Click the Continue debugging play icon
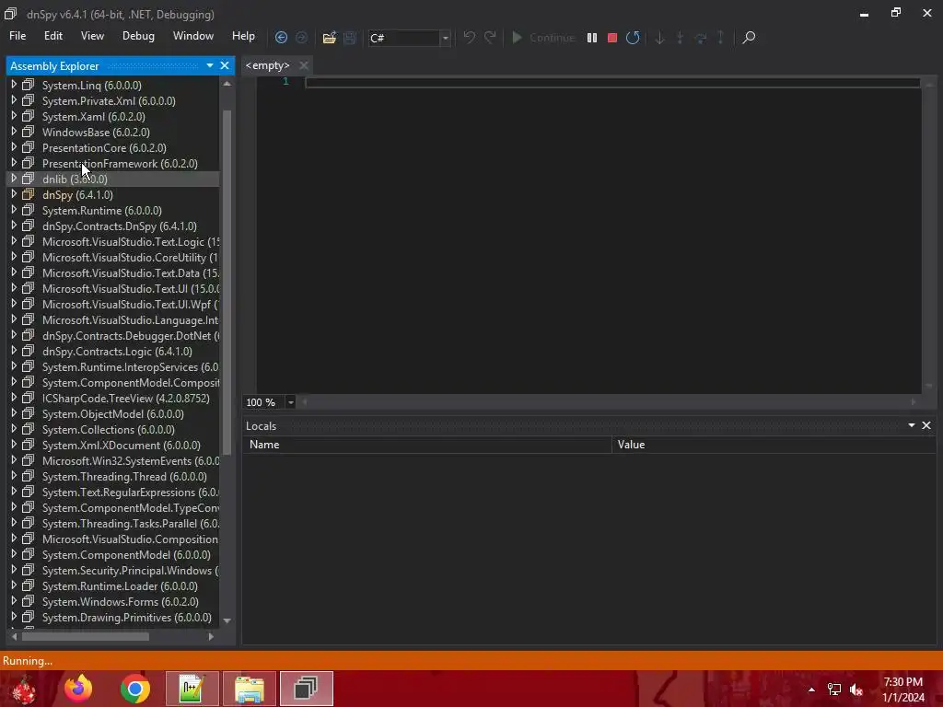 coord(517,37)
